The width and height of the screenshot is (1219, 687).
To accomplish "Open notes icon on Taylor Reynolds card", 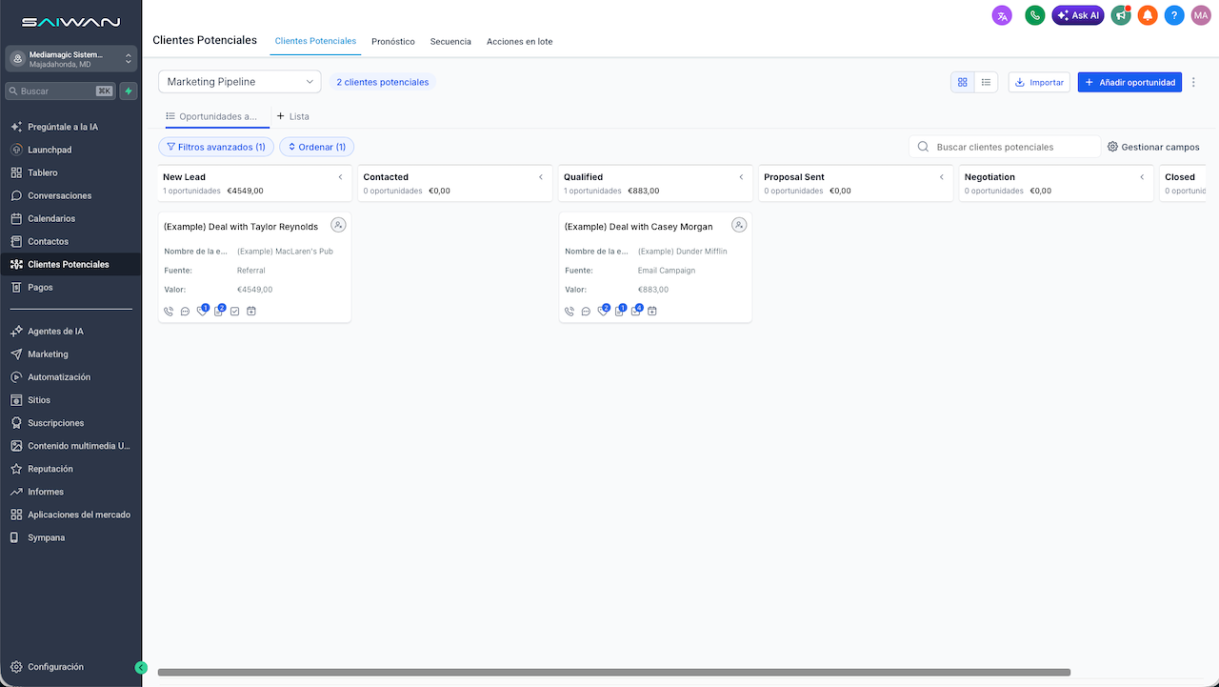I will (218, 311).
